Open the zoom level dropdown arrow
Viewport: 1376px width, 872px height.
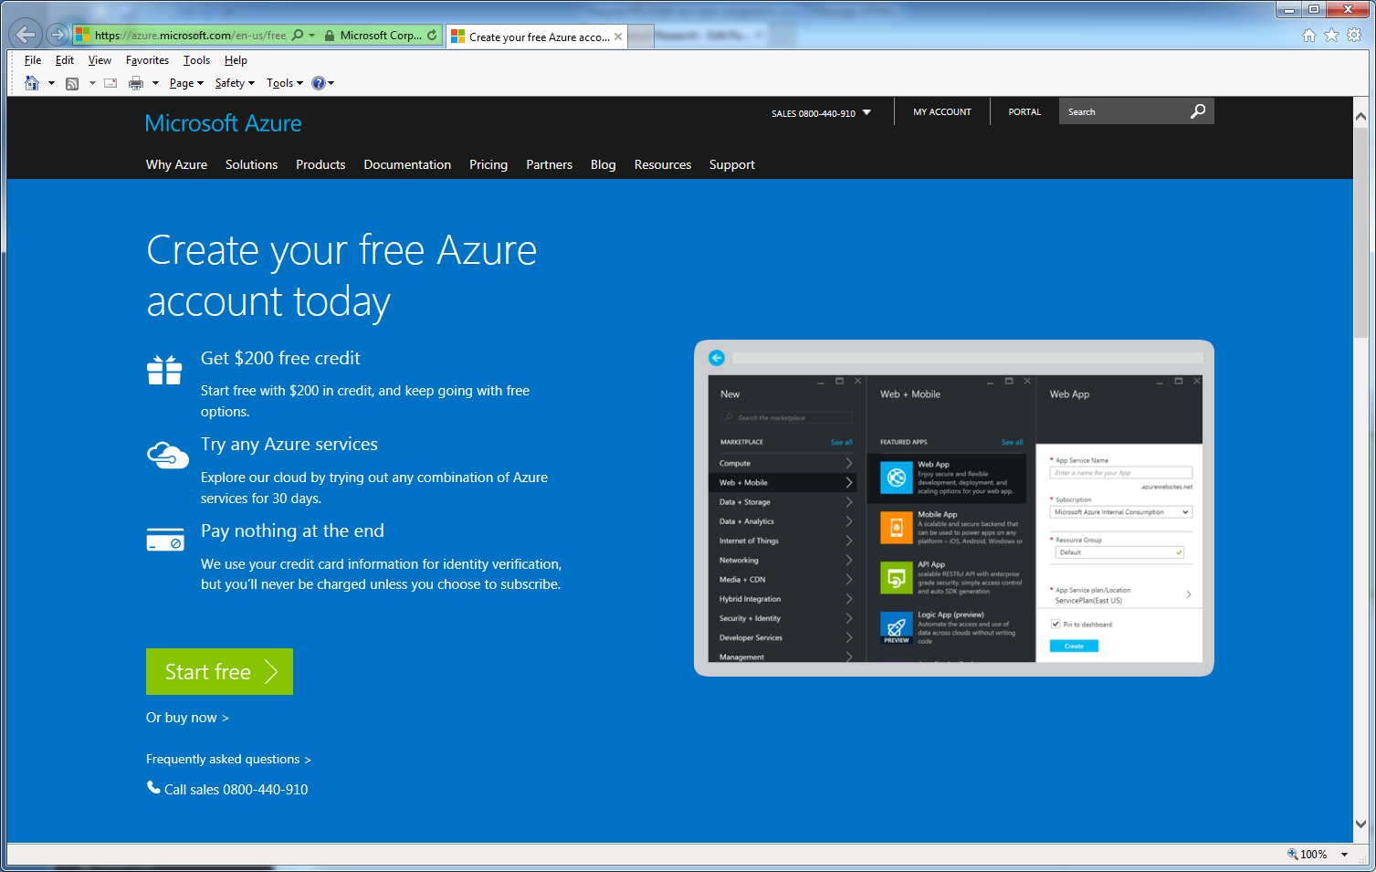pos(1344,855)
